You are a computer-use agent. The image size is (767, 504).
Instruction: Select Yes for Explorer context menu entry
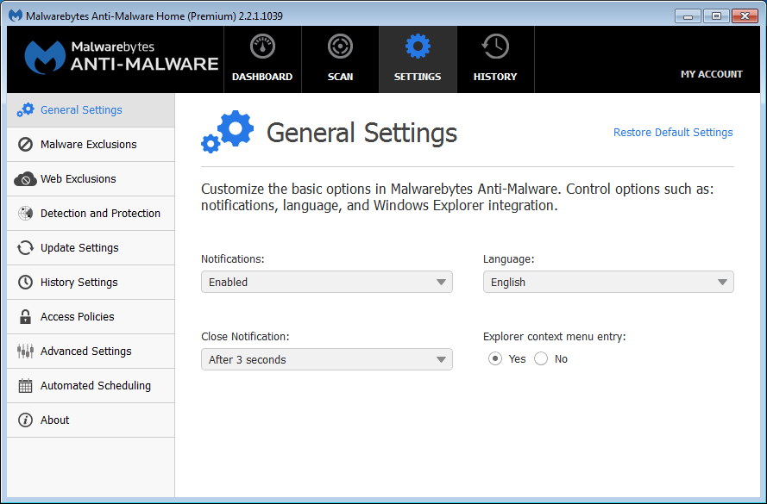click(495, 359)
